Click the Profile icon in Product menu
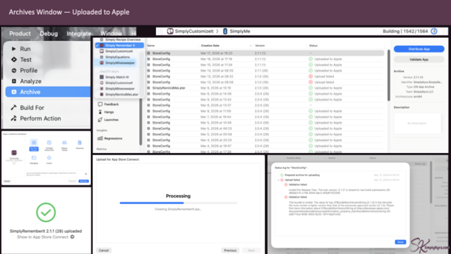This screenshot has height=254, width=451. point(14,70)
